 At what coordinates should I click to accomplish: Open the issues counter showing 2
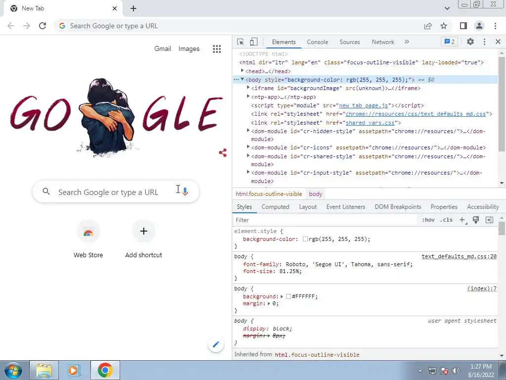450,42
